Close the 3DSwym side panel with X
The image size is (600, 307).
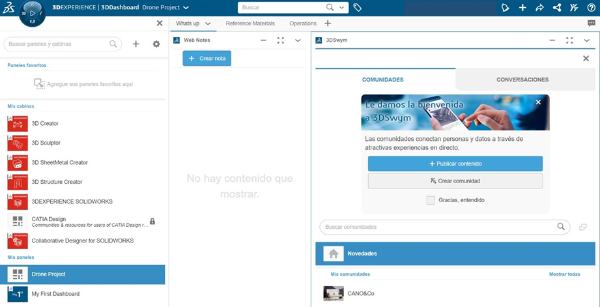tap(586, 58)
